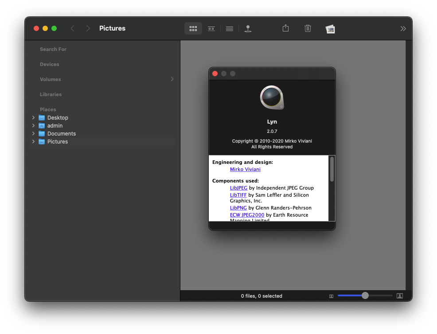Adjust the thumbnail size slider
Image resolution: width=437 pixels, height=334 pixels.
[365, 295]
